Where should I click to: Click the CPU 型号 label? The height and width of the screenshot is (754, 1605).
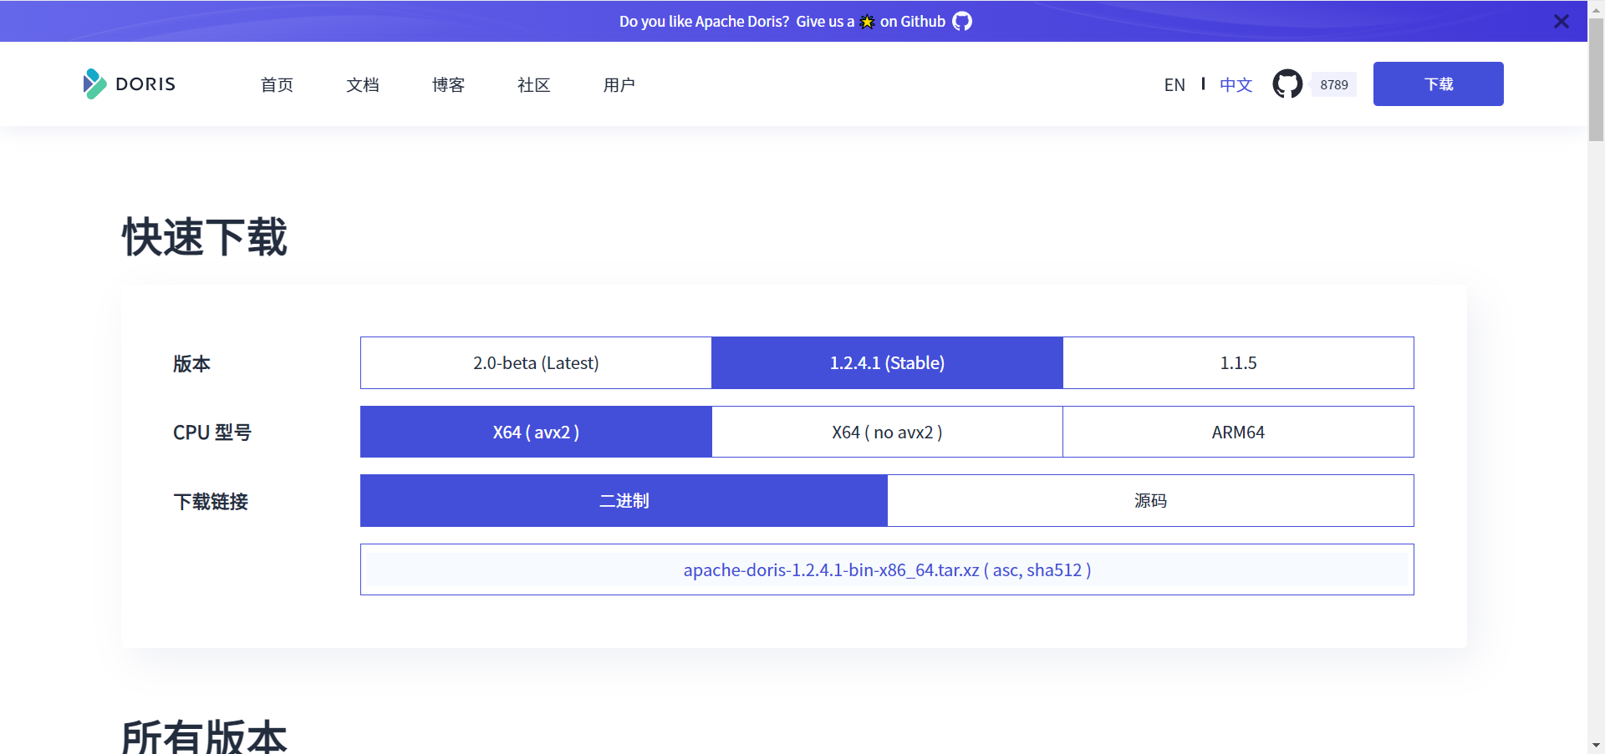[211, 433]
